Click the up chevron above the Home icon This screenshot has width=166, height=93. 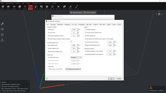(159, 11)
